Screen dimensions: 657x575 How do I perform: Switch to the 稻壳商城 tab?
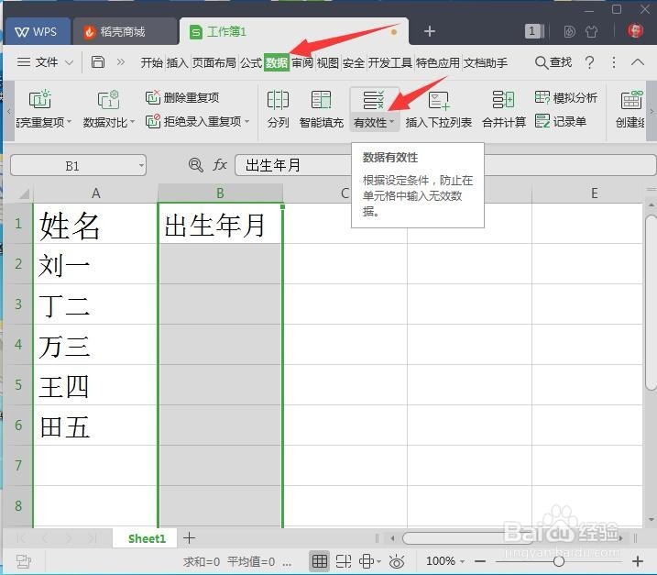click(125, 31)
